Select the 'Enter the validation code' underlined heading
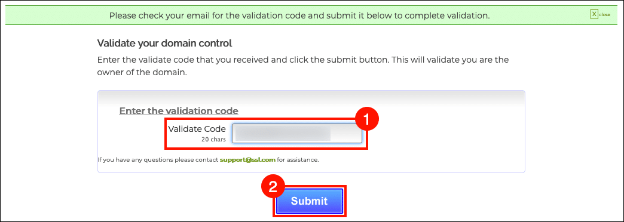 179,111
